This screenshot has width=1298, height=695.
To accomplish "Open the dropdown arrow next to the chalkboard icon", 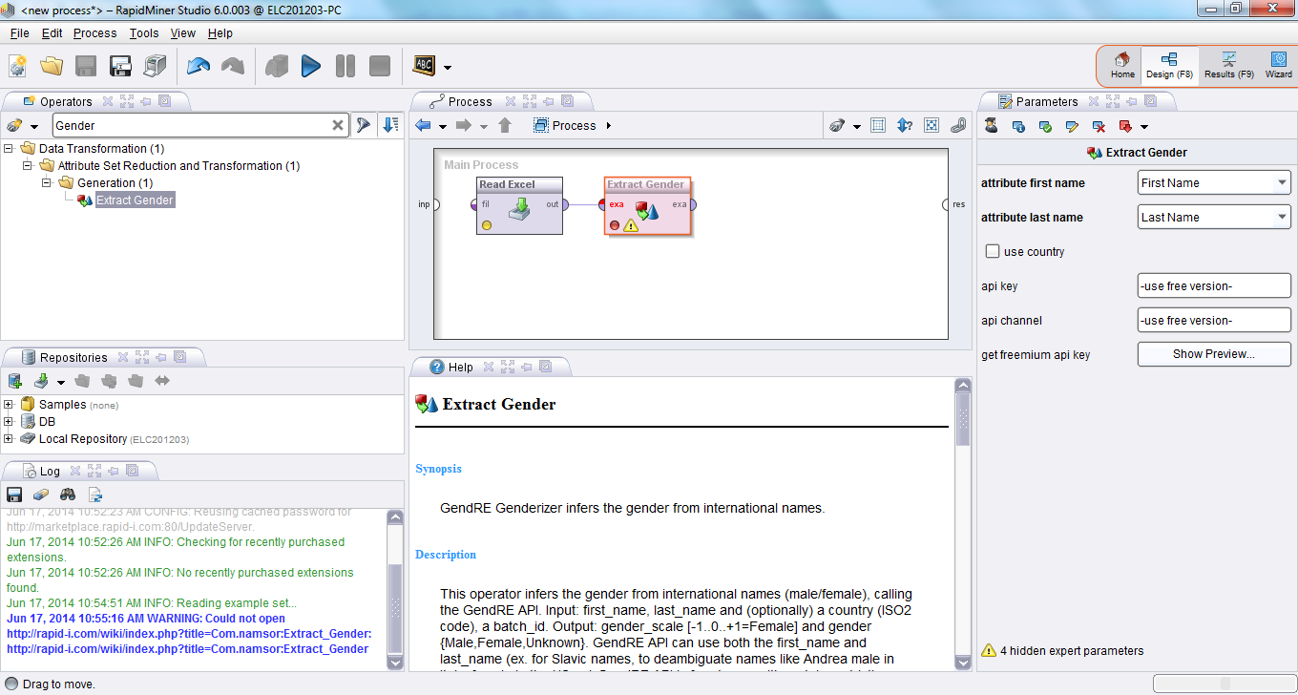I will pos(448,68).
